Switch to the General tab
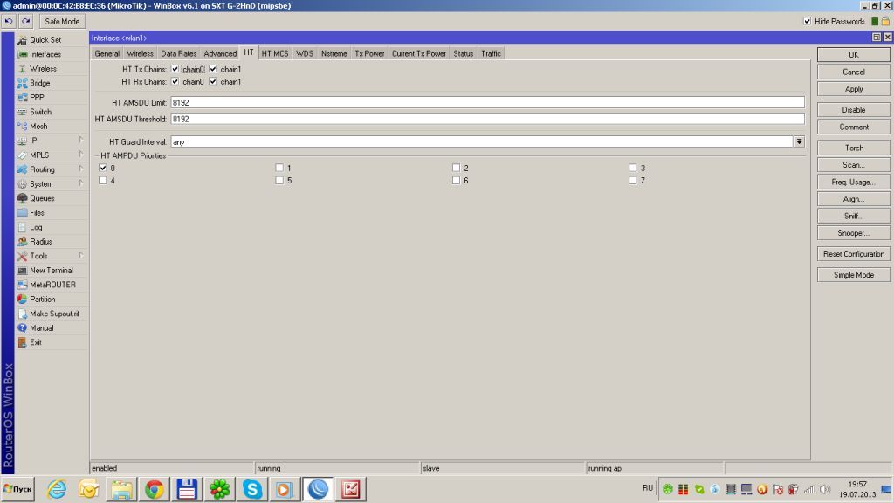This screenshot has width=894, height=503. coord(107,53)
